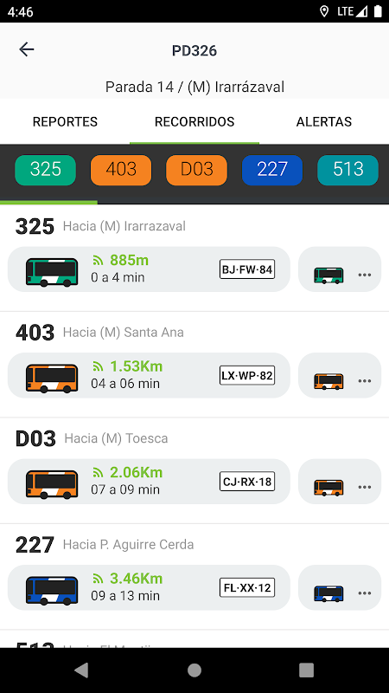The width and height of the screenshot is (389, 693).
Task: Select the green bus icon for route 325
Action: pos(52,272)
